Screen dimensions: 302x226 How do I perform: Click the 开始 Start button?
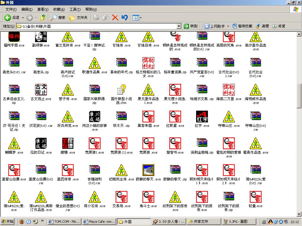click(x=8, y=222)
